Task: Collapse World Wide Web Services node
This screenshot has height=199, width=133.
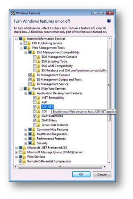Action: tap(21, 89)
